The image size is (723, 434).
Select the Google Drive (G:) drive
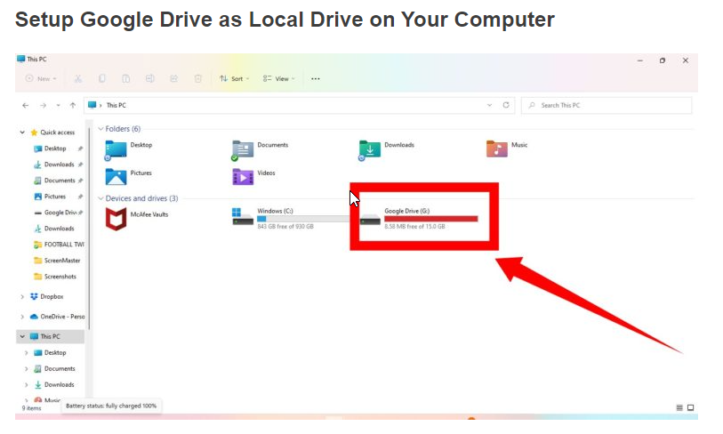[x=419, y=218]
